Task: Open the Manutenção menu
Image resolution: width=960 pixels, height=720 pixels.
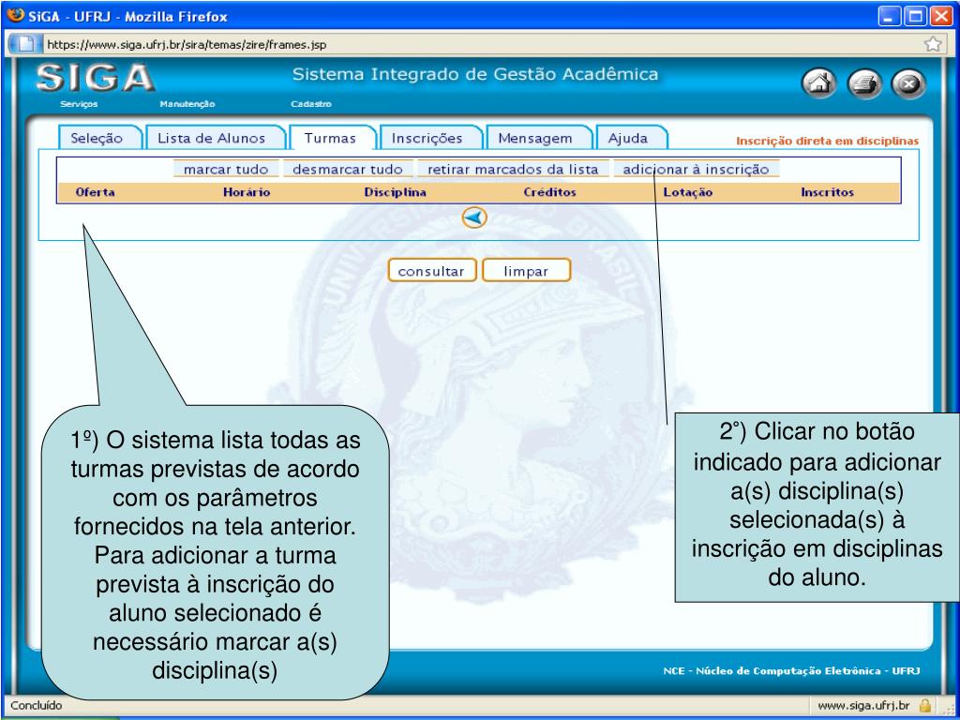Action: pos(187,104)
